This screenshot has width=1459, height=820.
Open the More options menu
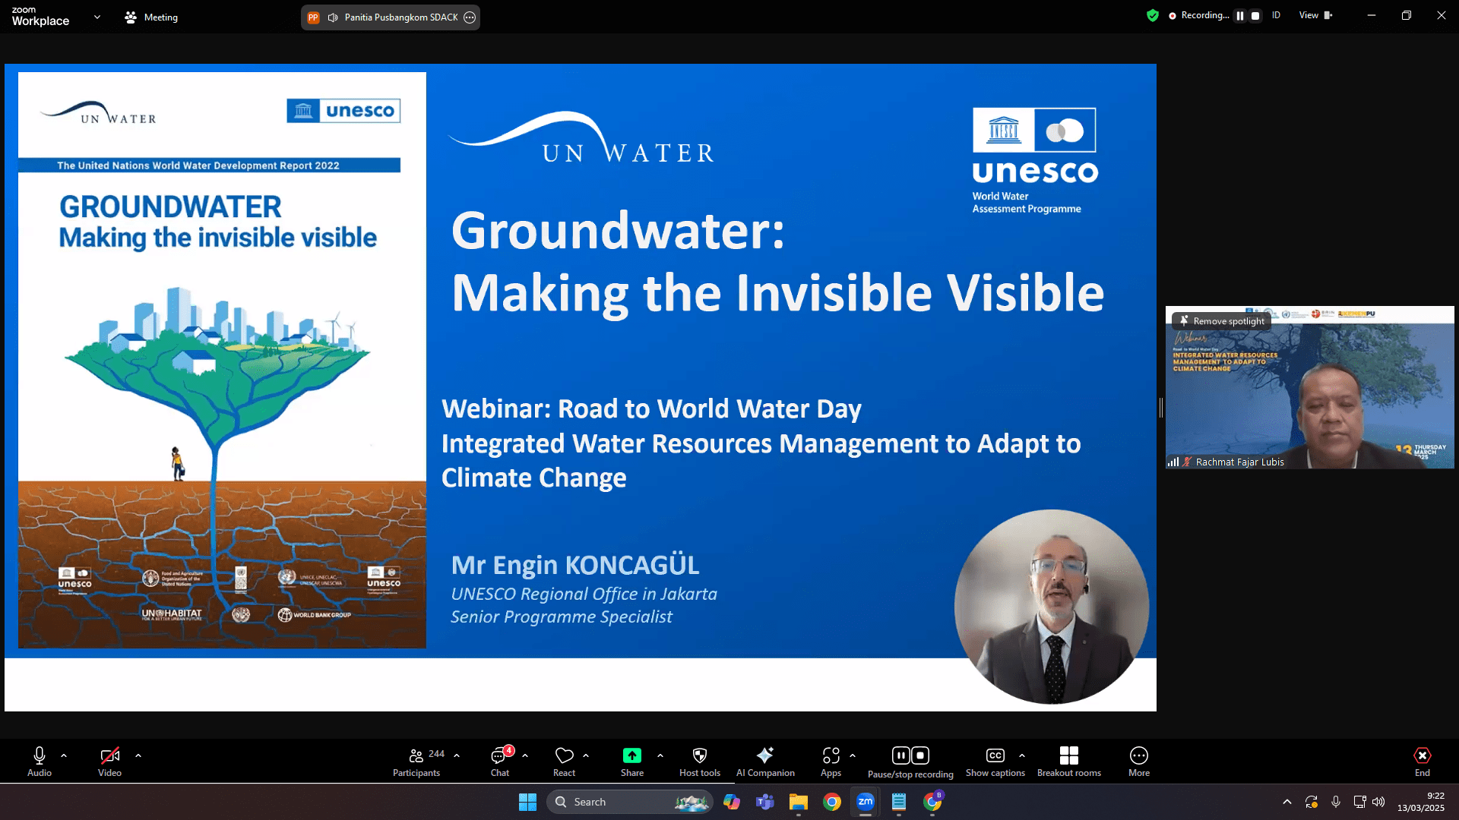click(x=1139, y=762)
